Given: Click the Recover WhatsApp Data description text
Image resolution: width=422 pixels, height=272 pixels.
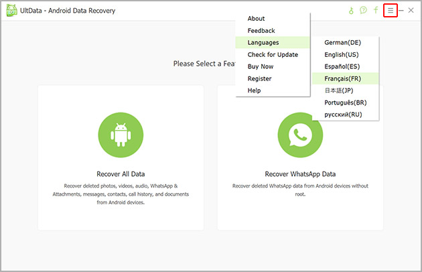Looking at the screenshot, I should pyautogui.click(x=300, y=190).
